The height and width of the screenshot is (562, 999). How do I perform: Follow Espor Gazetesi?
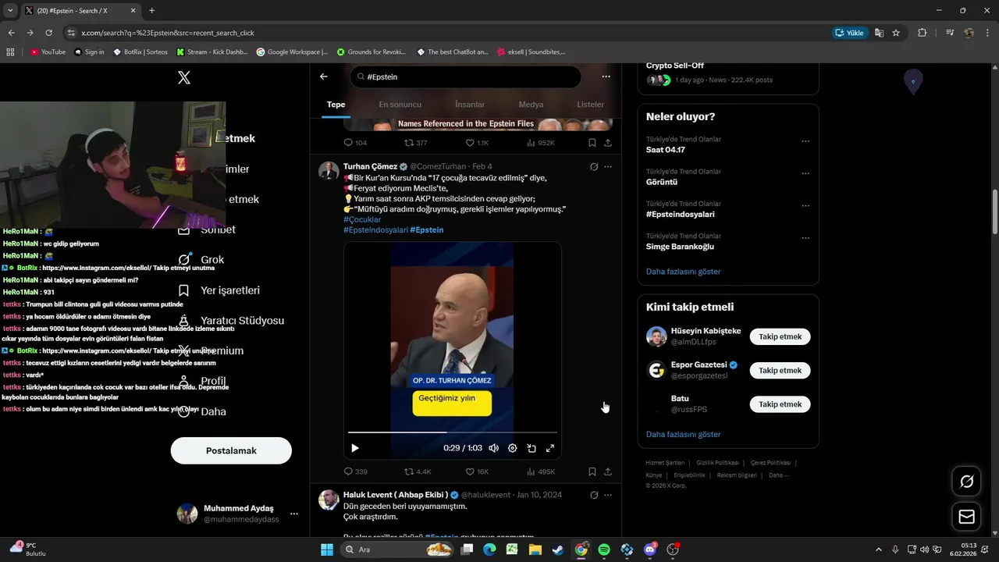(x=780, y=370)
